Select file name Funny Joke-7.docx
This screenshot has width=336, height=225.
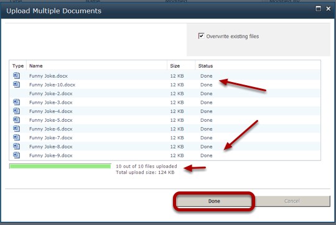51,137
